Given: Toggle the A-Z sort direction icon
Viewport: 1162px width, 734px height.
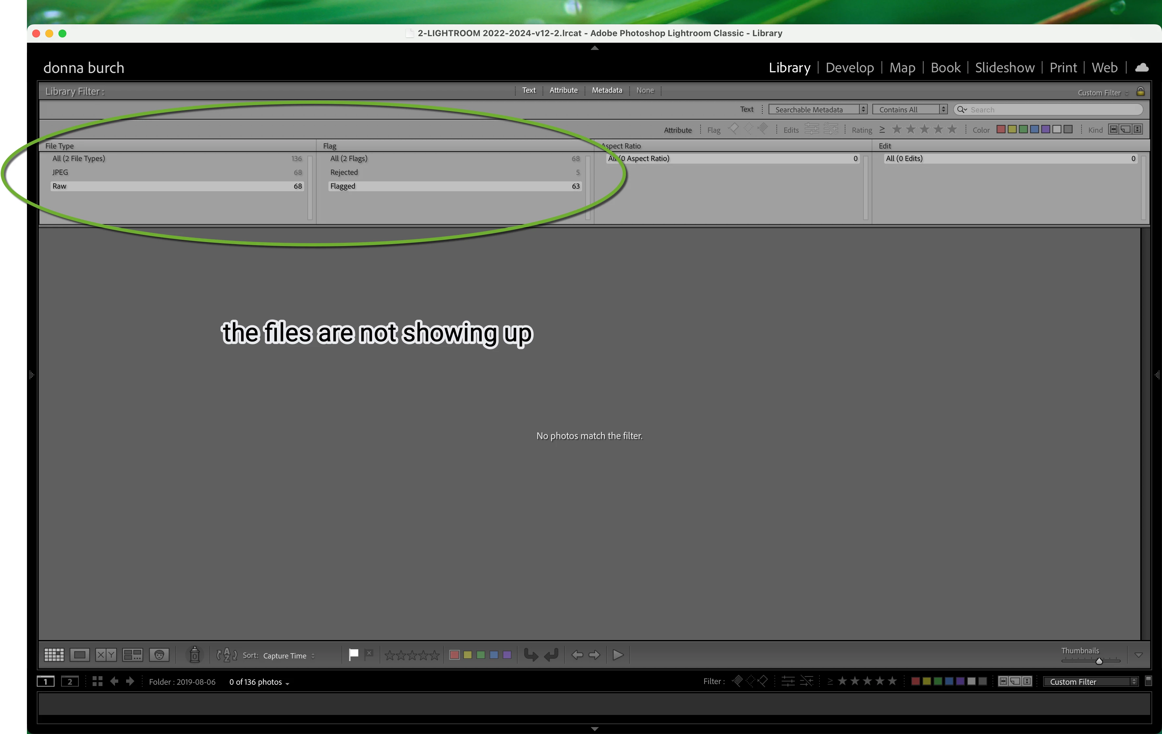Looking at the screenshot, I should (x=226, y=655).
